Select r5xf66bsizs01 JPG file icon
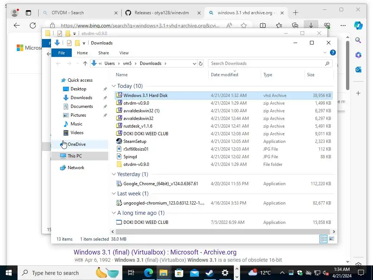This screenshot has height=280, width=373. [119, 149]
